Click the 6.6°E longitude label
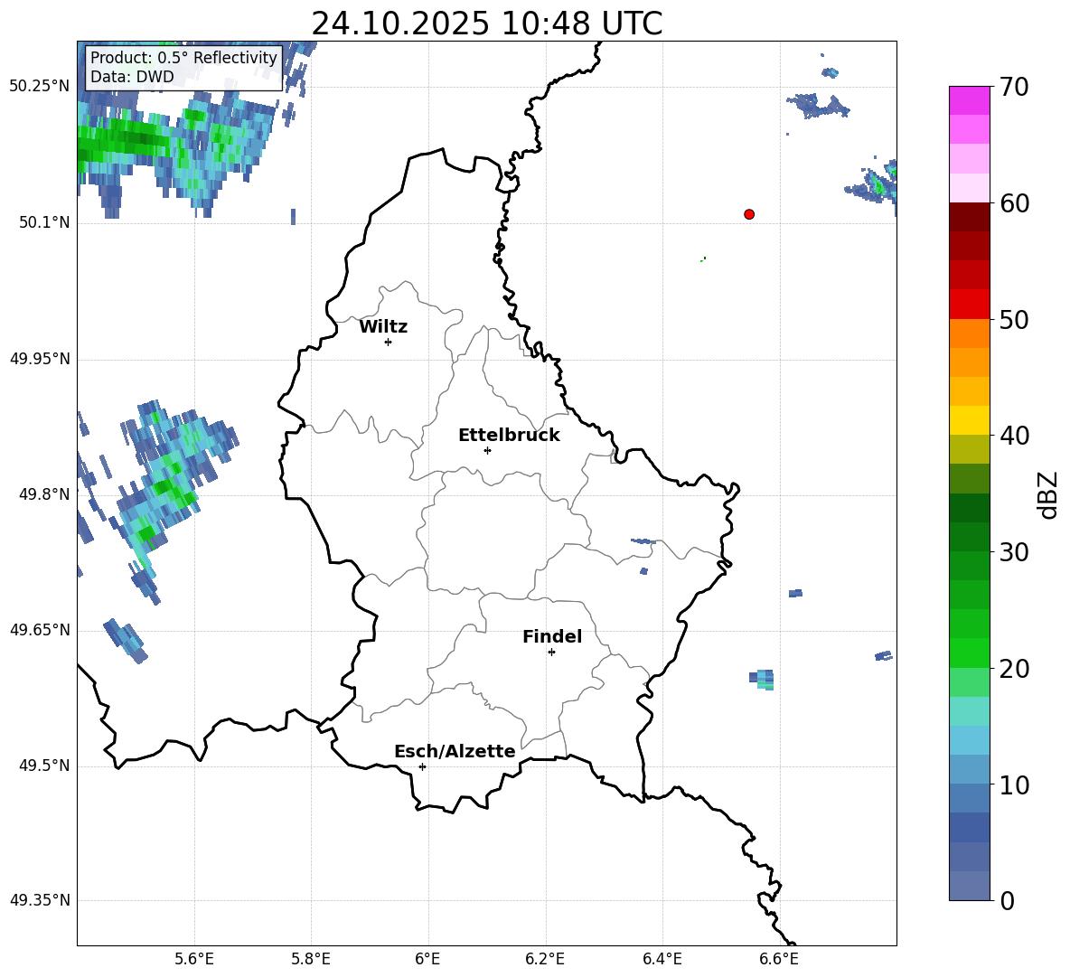 pyautogui.click(x=779, y=959)
